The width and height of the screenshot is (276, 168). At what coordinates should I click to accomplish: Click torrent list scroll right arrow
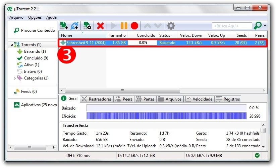coord(264,90)
